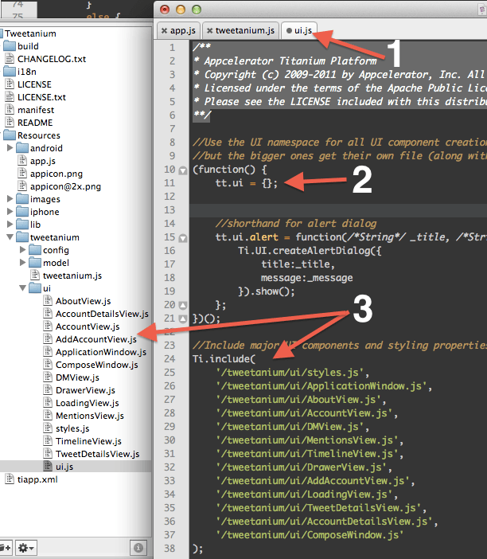
Task: Open ComposeWindow.js in the file tree
Action: tap(96, 365)
